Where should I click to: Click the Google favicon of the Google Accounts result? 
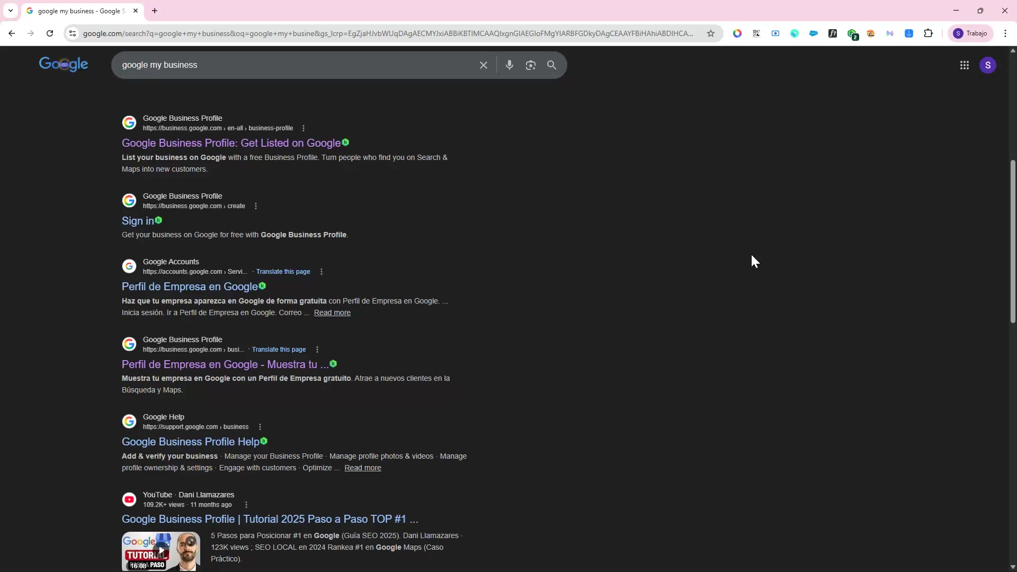129,266
